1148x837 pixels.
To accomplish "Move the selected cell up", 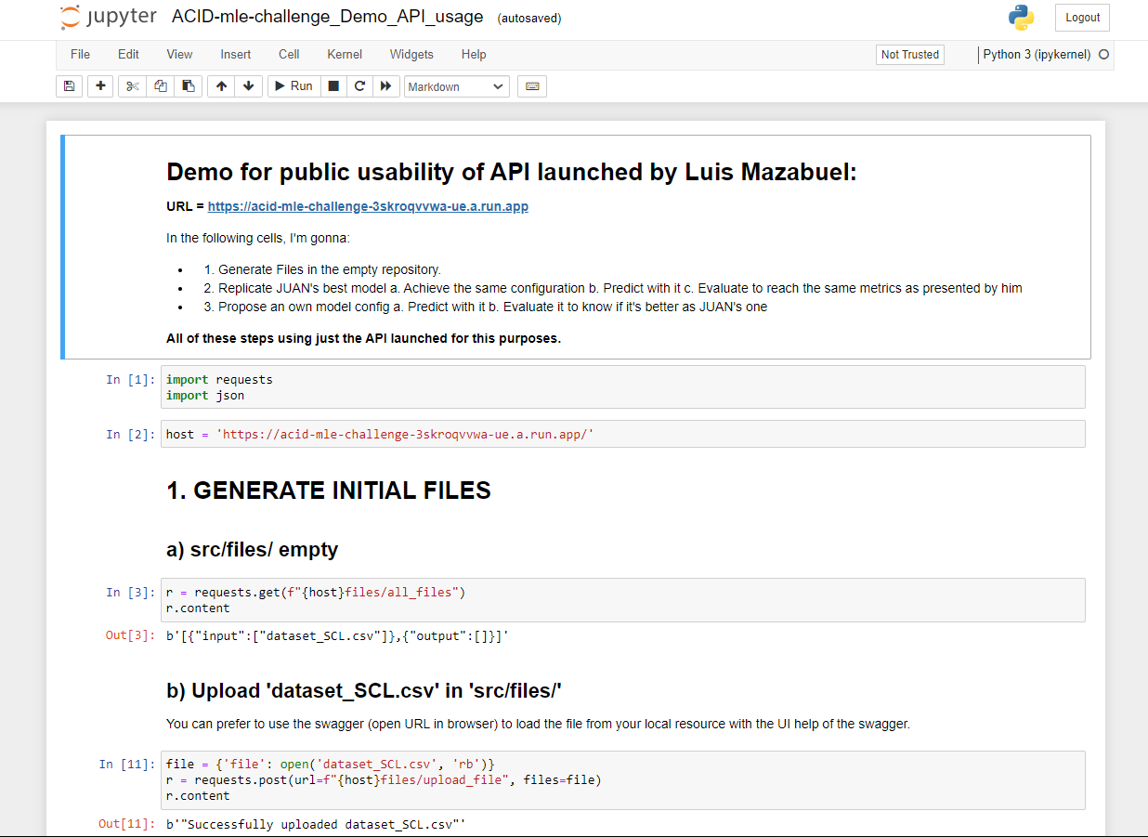I will (x=220, y=85).
